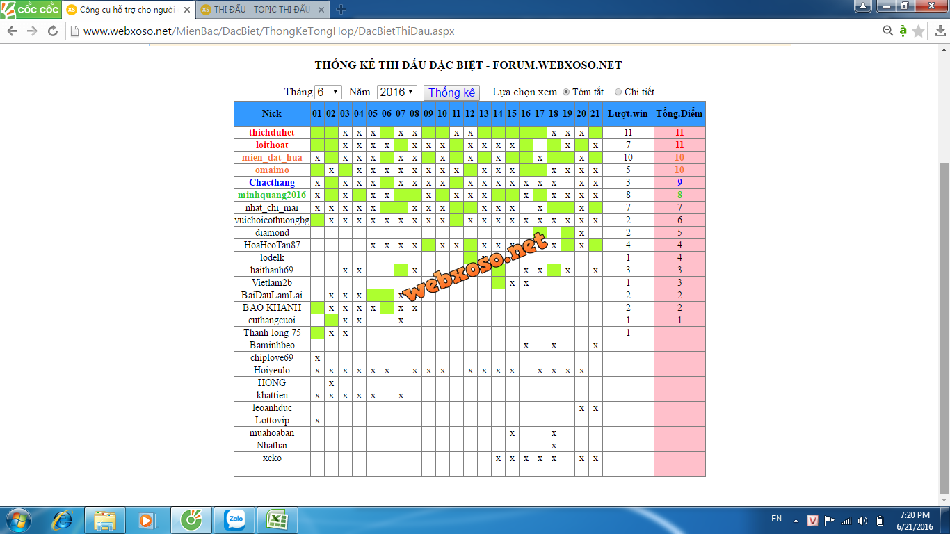Click the nick Hoiyeulo
Screen dimensions: 950x534
tap(272, 370)
